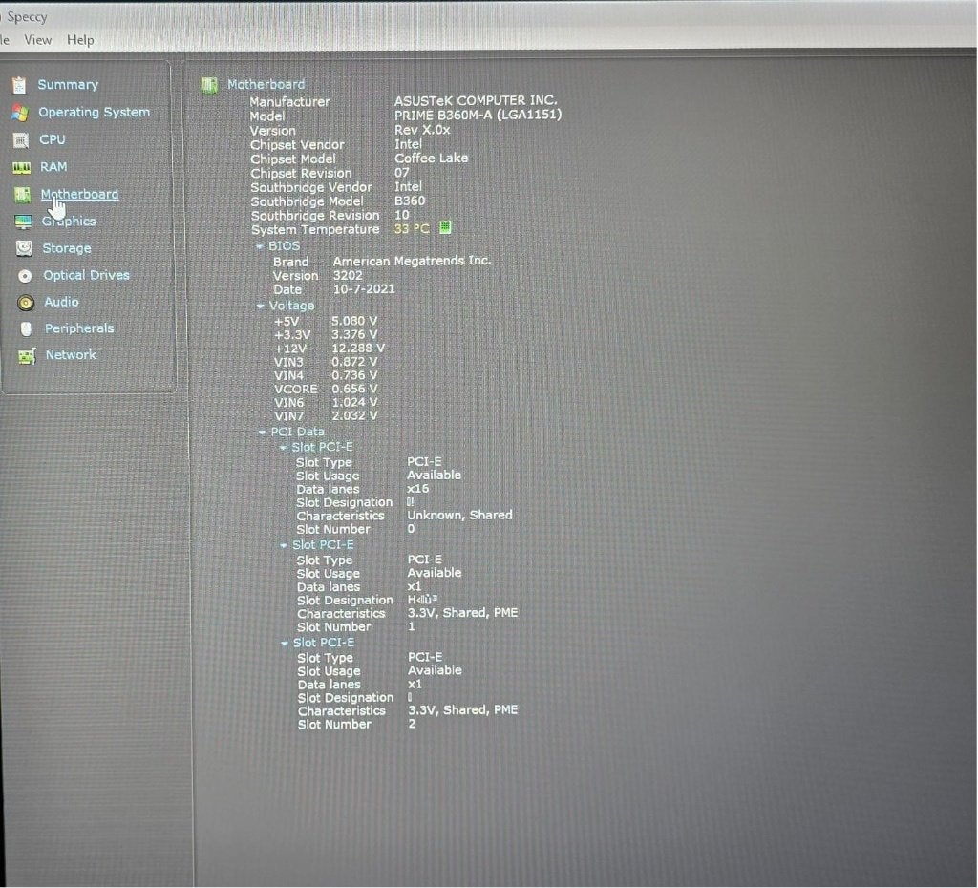The height and width of the screenshot is (888, 978).
Task: Select the BIOS date 10-7-2021
Action: pos(364,289)
